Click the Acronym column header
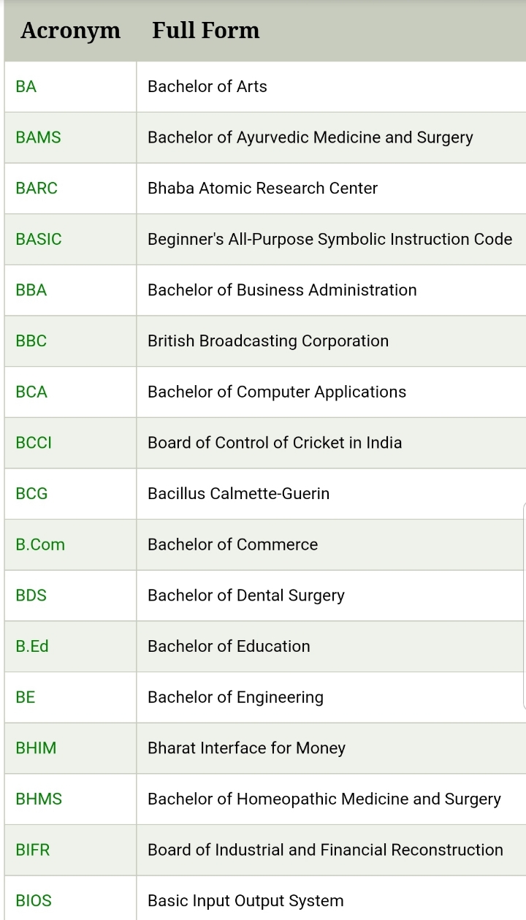This screenshot has width=526, height=920. point(70,31)
